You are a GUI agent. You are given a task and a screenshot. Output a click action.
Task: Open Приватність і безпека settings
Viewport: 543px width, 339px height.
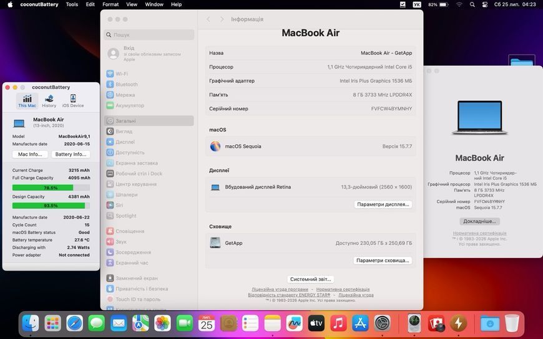pos(149,289)
